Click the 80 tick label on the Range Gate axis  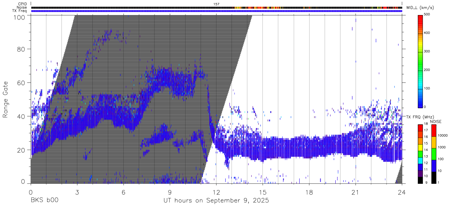coord(21,49)
